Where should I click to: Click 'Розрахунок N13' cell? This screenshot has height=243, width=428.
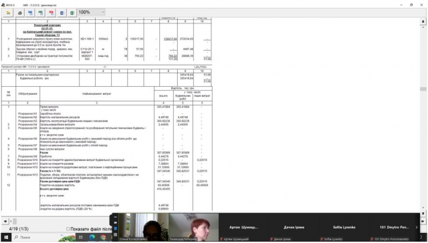[27, 175]
